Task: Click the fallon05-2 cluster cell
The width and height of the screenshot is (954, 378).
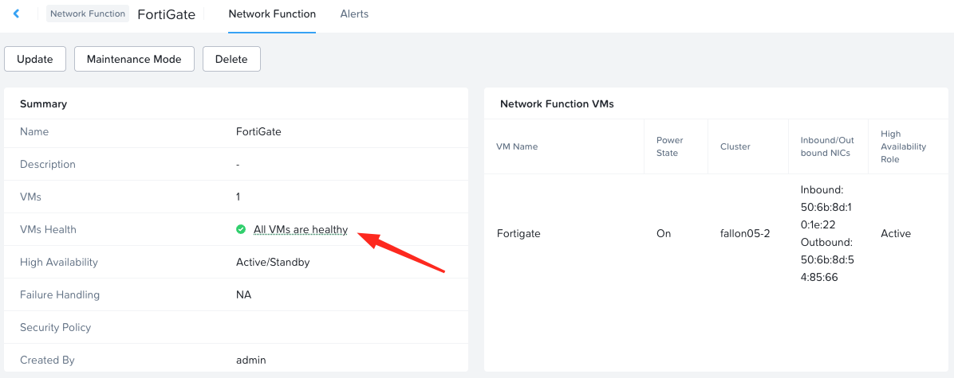Action: (744, 234)
